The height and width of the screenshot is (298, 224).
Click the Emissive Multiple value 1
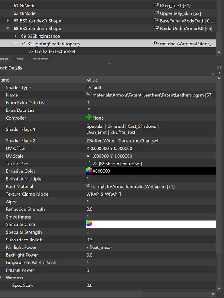pos(88,179)
